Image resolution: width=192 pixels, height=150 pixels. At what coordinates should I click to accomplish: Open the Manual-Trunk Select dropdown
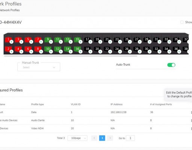tap(39, 67)
